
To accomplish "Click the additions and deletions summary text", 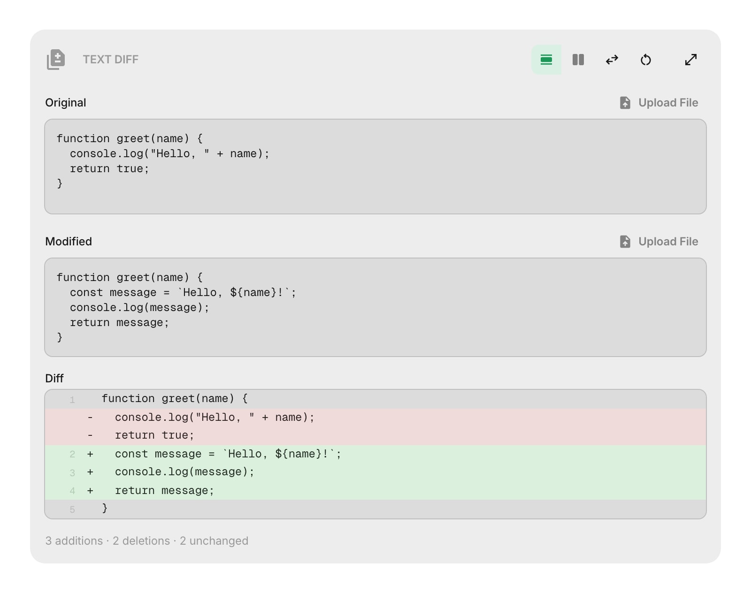I will (x=147, y=540).
